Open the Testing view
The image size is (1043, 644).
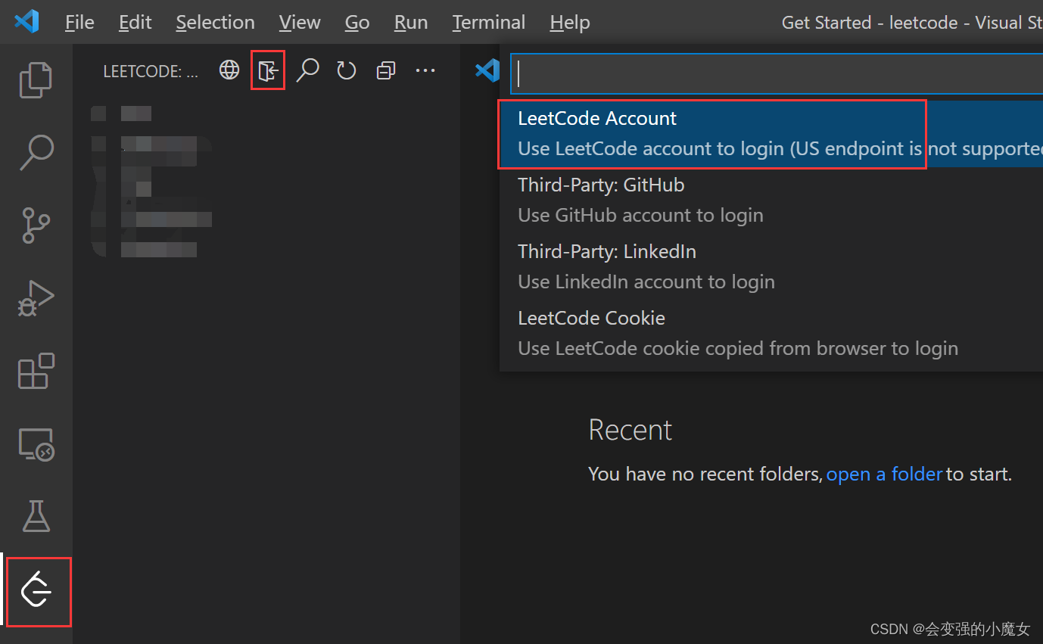click(x=36, y=517)
